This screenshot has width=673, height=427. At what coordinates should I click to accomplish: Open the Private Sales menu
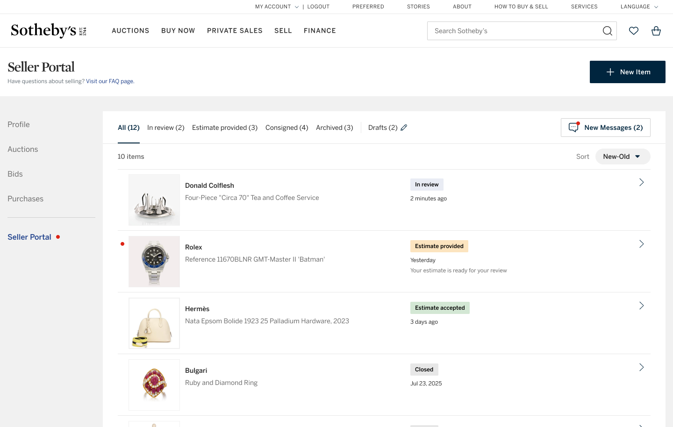coord(235,31)
